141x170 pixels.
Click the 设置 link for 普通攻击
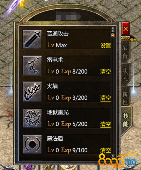coord(106,46)
